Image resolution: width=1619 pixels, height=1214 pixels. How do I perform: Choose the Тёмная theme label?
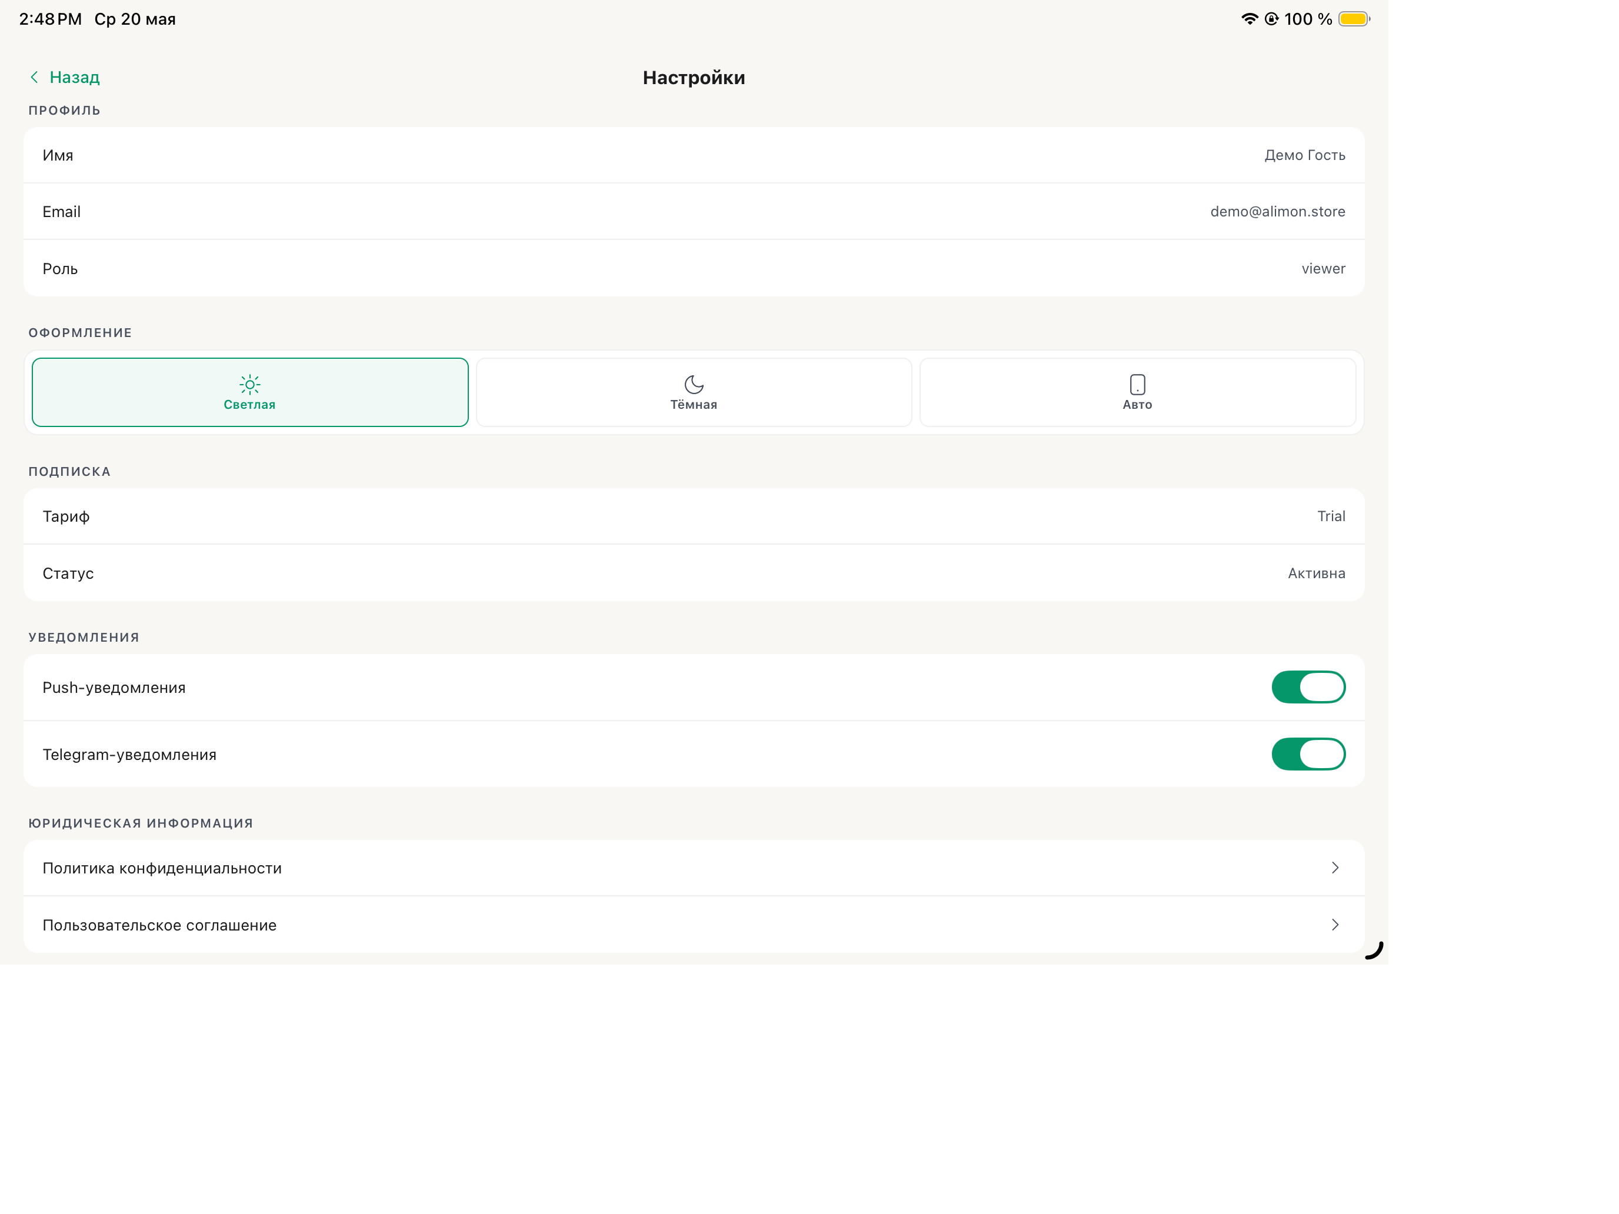point(694,405)
